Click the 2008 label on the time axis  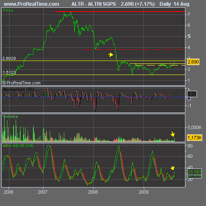point(93,192)
